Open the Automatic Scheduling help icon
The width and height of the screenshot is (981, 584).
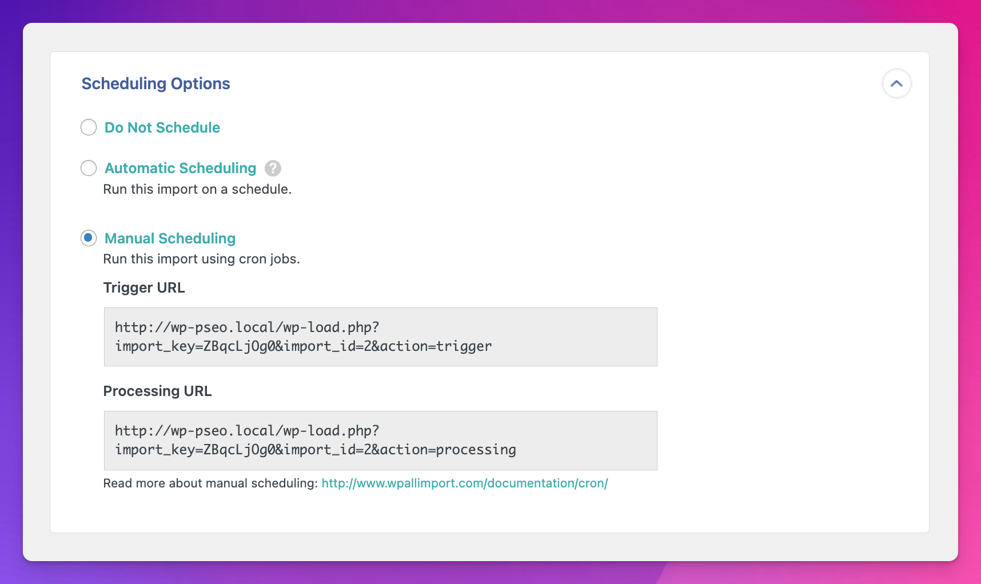(273, 169)
